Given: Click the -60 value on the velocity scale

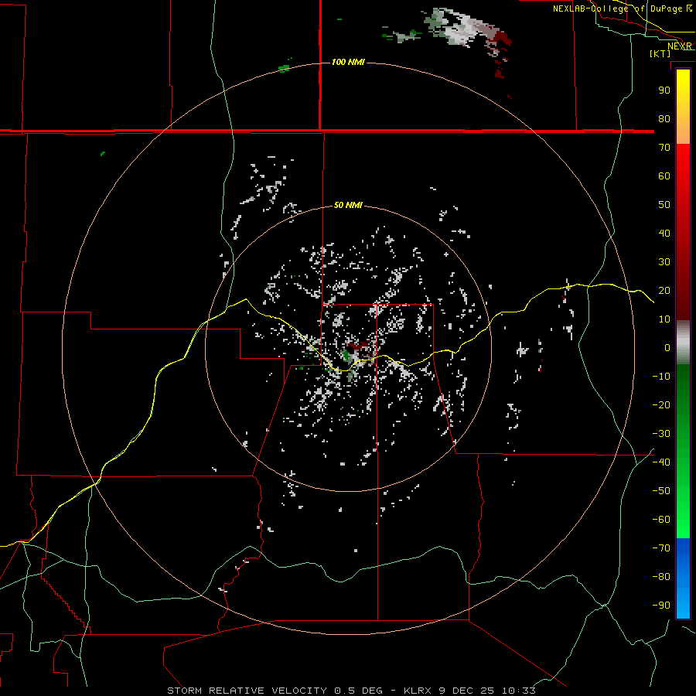Looking at the screenshot, I should [661, 520].
